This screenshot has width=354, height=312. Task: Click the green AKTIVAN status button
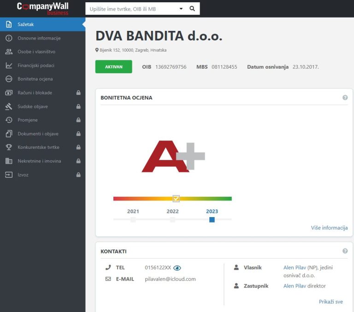point(113,67)
